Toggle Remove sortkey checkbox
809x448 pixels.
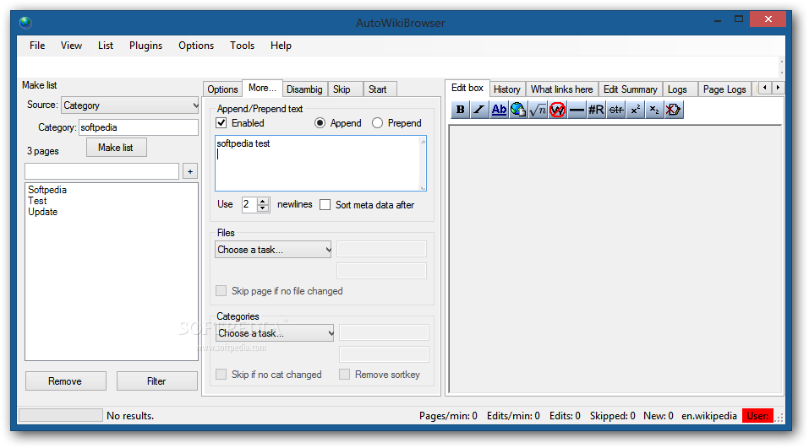(344, 375)
